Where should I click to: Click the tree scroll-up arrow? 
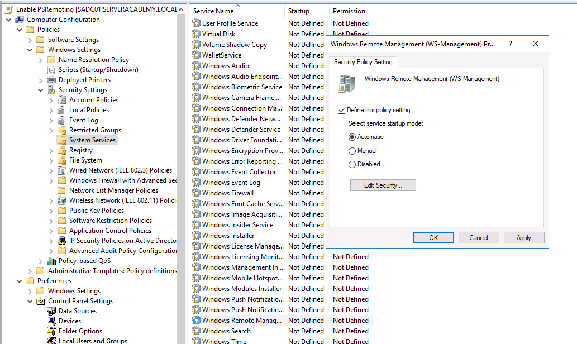click(181, 9)
